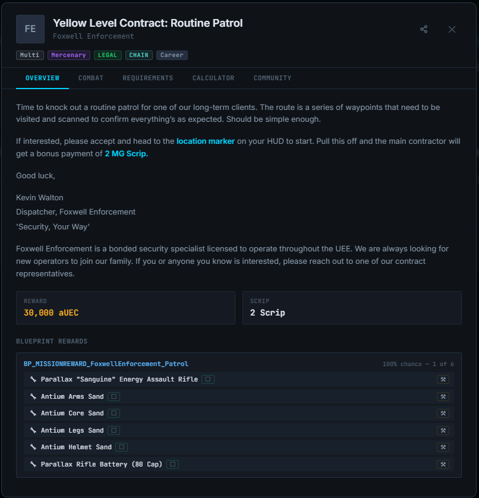Open the Requirements tab
The width and height of the screenshot is (479, 498).
(148, 78)
